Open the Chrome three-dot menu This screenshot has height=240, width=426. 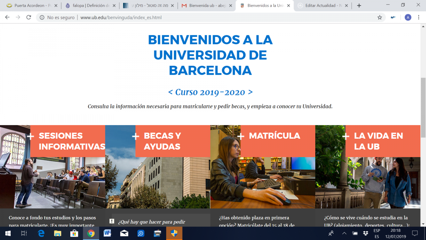419,17
